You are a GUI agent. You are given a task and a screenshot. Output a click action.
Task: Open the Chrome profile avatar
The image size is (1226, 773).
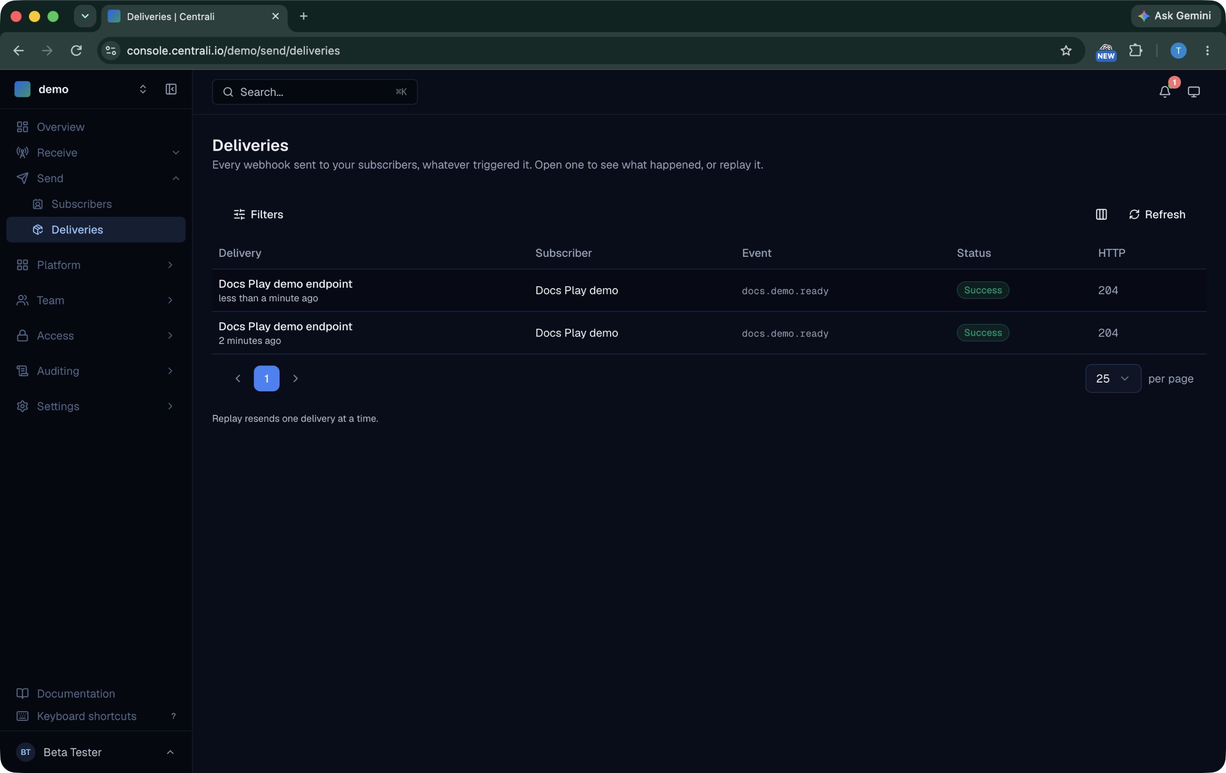tap(1178, 50)
